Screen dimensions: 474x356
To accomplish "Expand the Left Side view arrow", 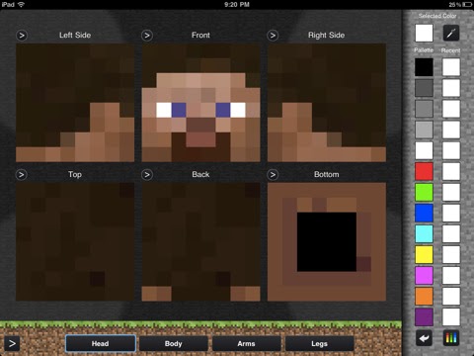I will (x=22, y=36).
